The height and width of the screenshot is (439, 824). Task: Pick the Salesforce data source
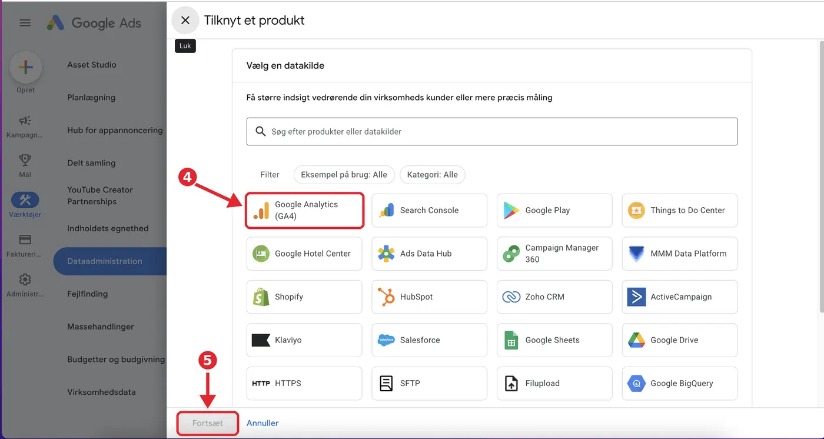coord(429,340)
